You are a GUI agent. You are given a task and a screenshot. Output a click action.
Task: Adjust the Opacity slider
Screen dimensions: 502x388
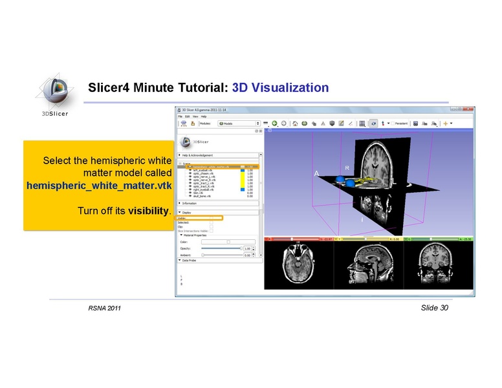221,248
